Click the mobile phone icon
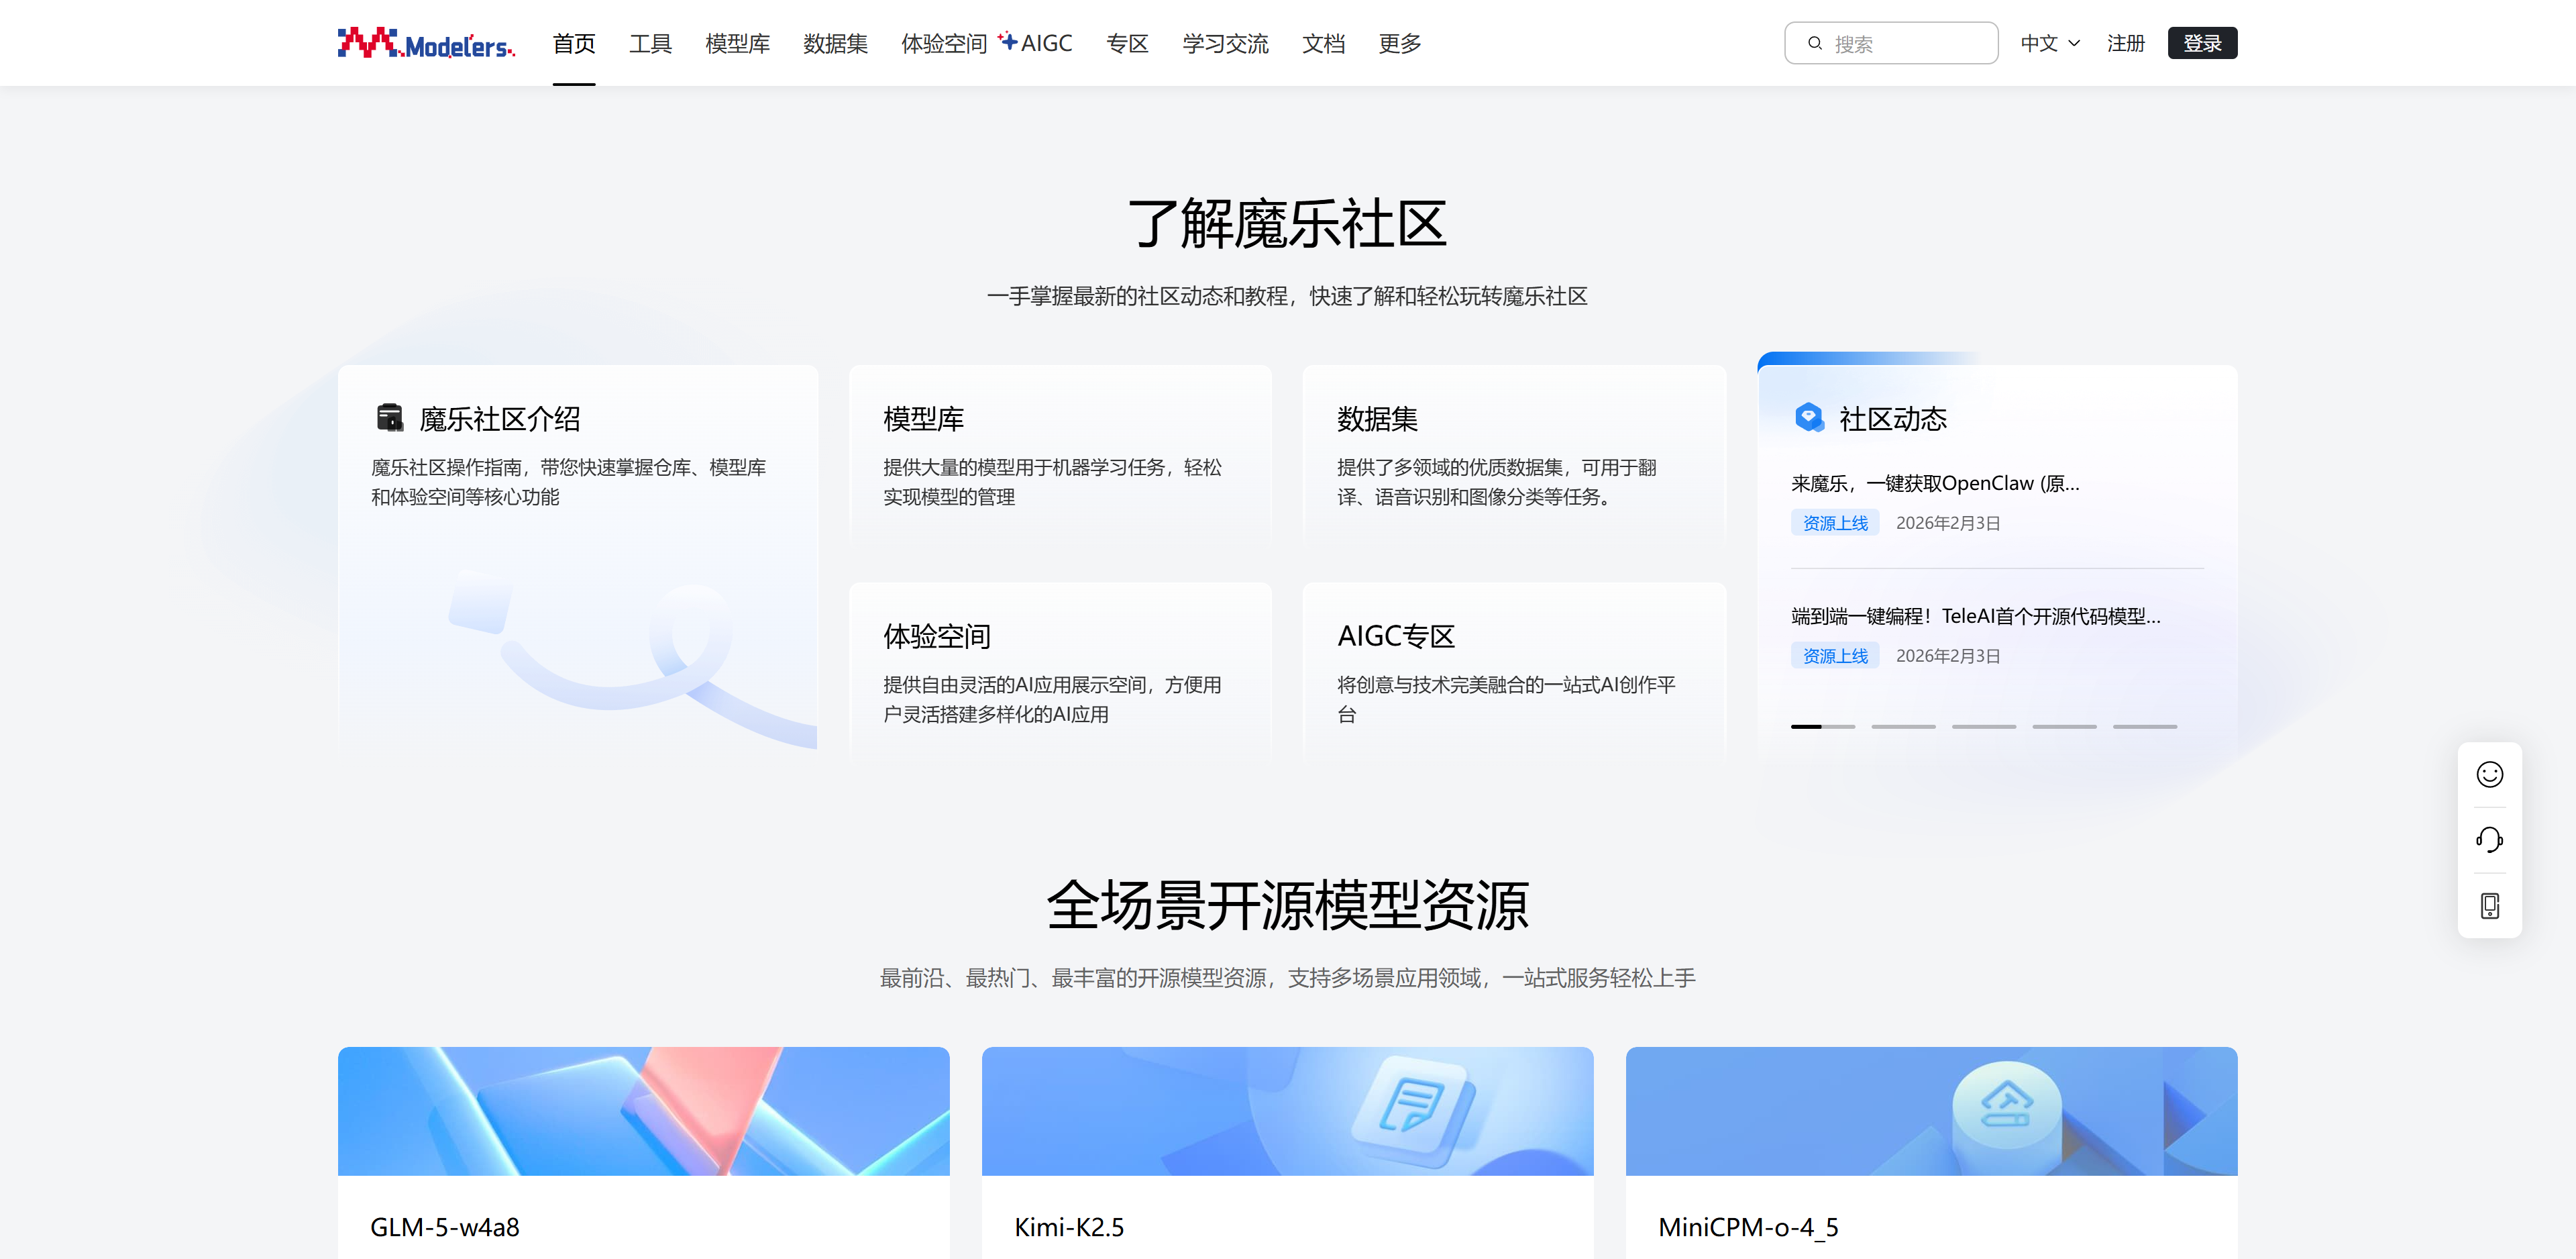 point(2489,906)
